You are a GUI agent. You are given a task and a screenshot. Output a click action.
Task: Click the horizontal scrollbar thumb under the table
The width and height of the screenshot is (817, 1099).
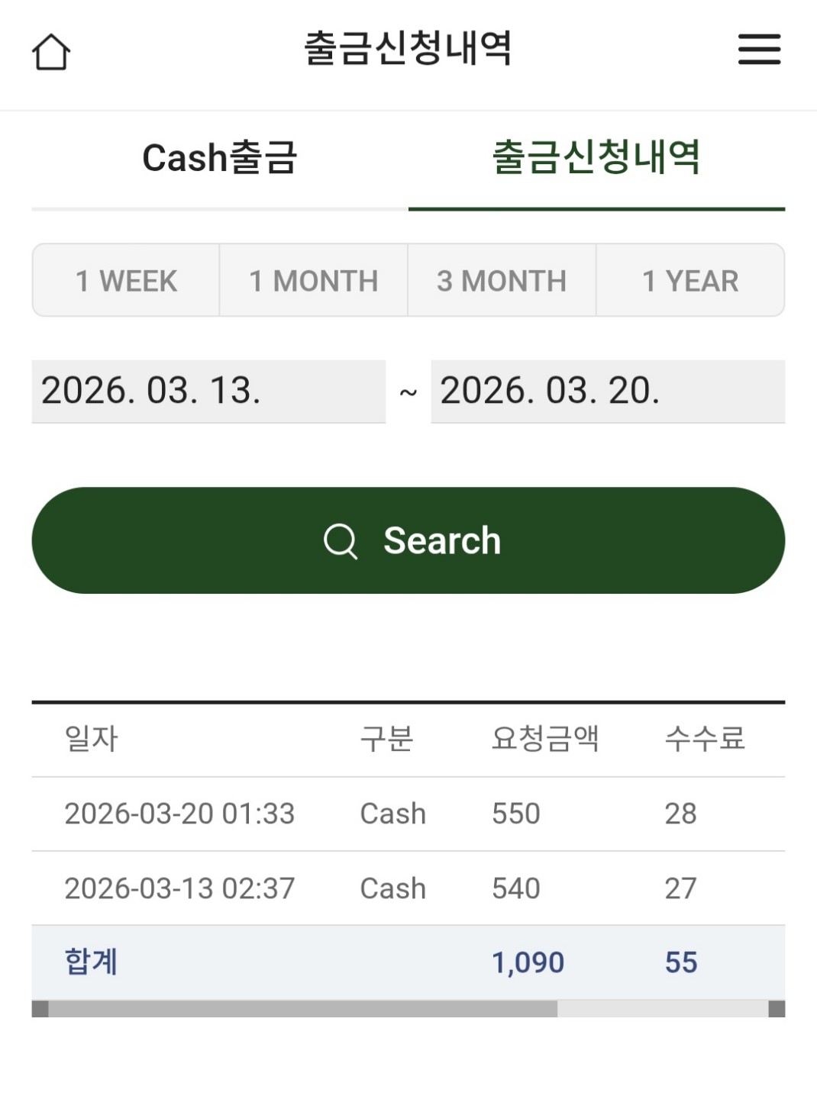pyautogui.click(x=302, y=1009)
